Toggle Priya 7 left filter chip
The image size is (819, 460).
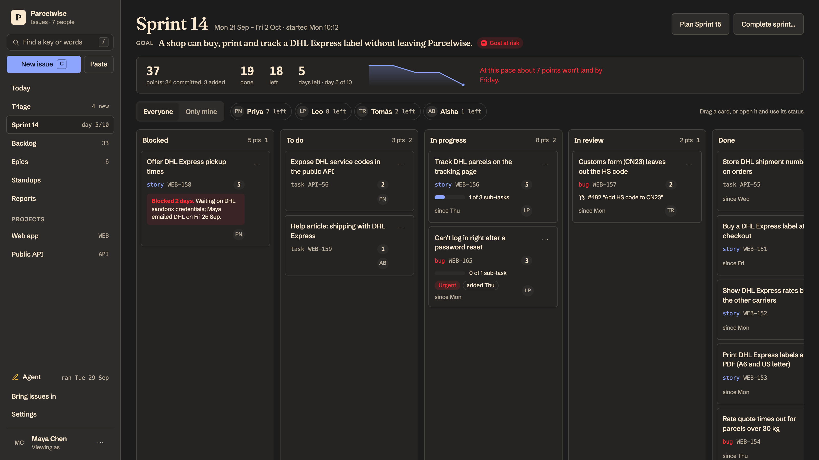click(x=261, y=111)
